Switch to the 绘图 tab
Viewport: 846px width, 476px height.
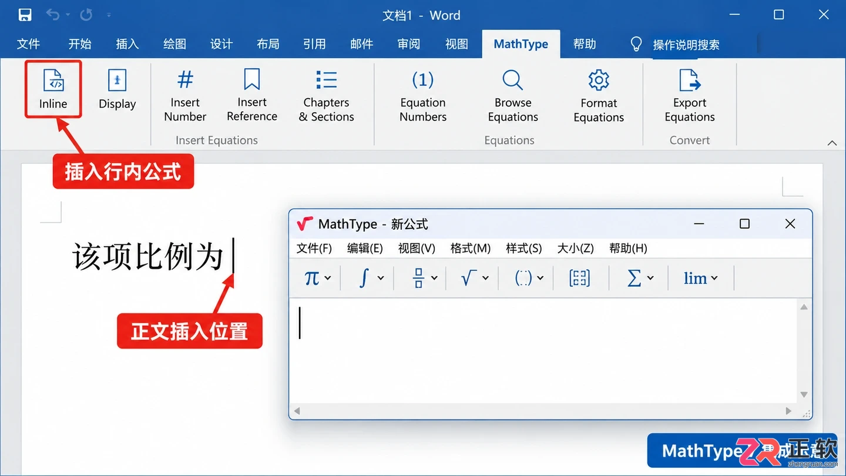coord(174,44)
